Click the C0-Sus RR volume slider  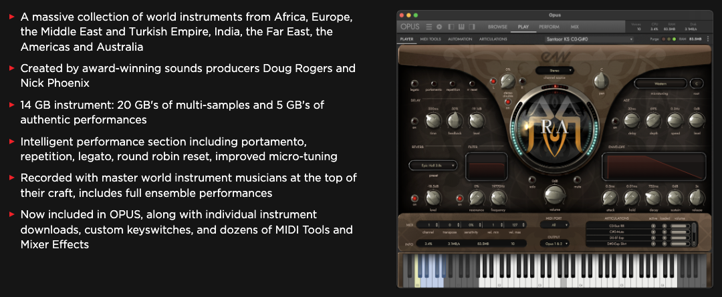pyautogui.click(x=681, y=226)
